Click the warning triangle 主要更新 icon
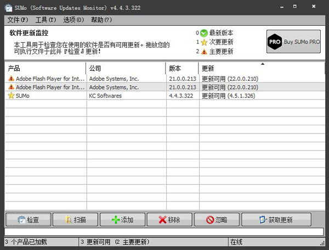The height and width of the screenshot is (250, 329). (204, 52)
